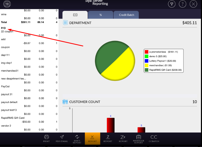202x147 pixels.
Task: Select the X Report button
Action: [x=92, y=138]
